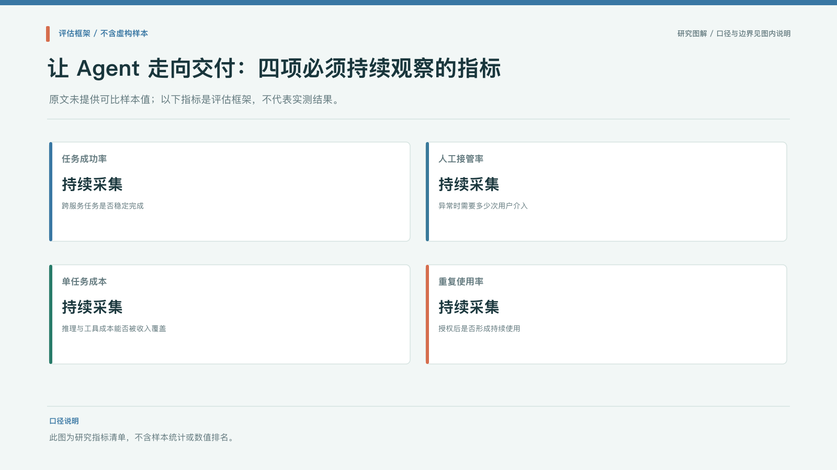The height and width of the screenshot is (470, 837).
Task: Open the 人工接管率 metric card
Action: [606, 192]
